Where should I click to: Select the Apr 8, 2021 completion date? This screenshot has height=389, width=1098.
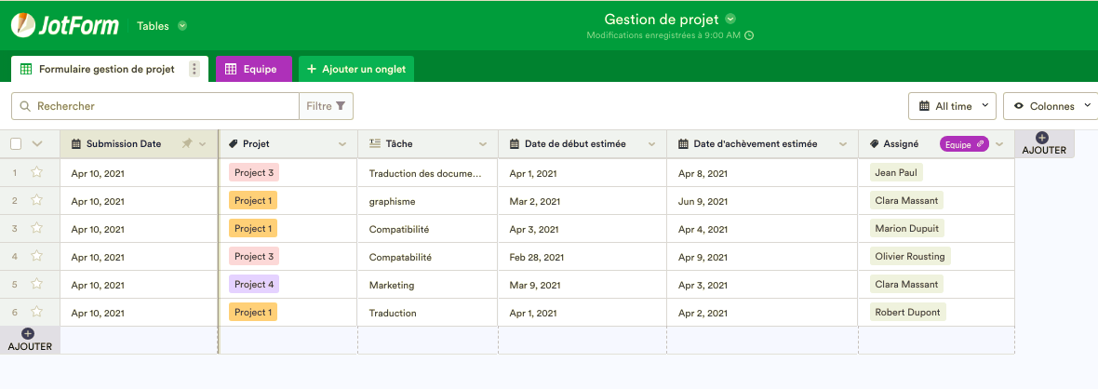[763, 172]
